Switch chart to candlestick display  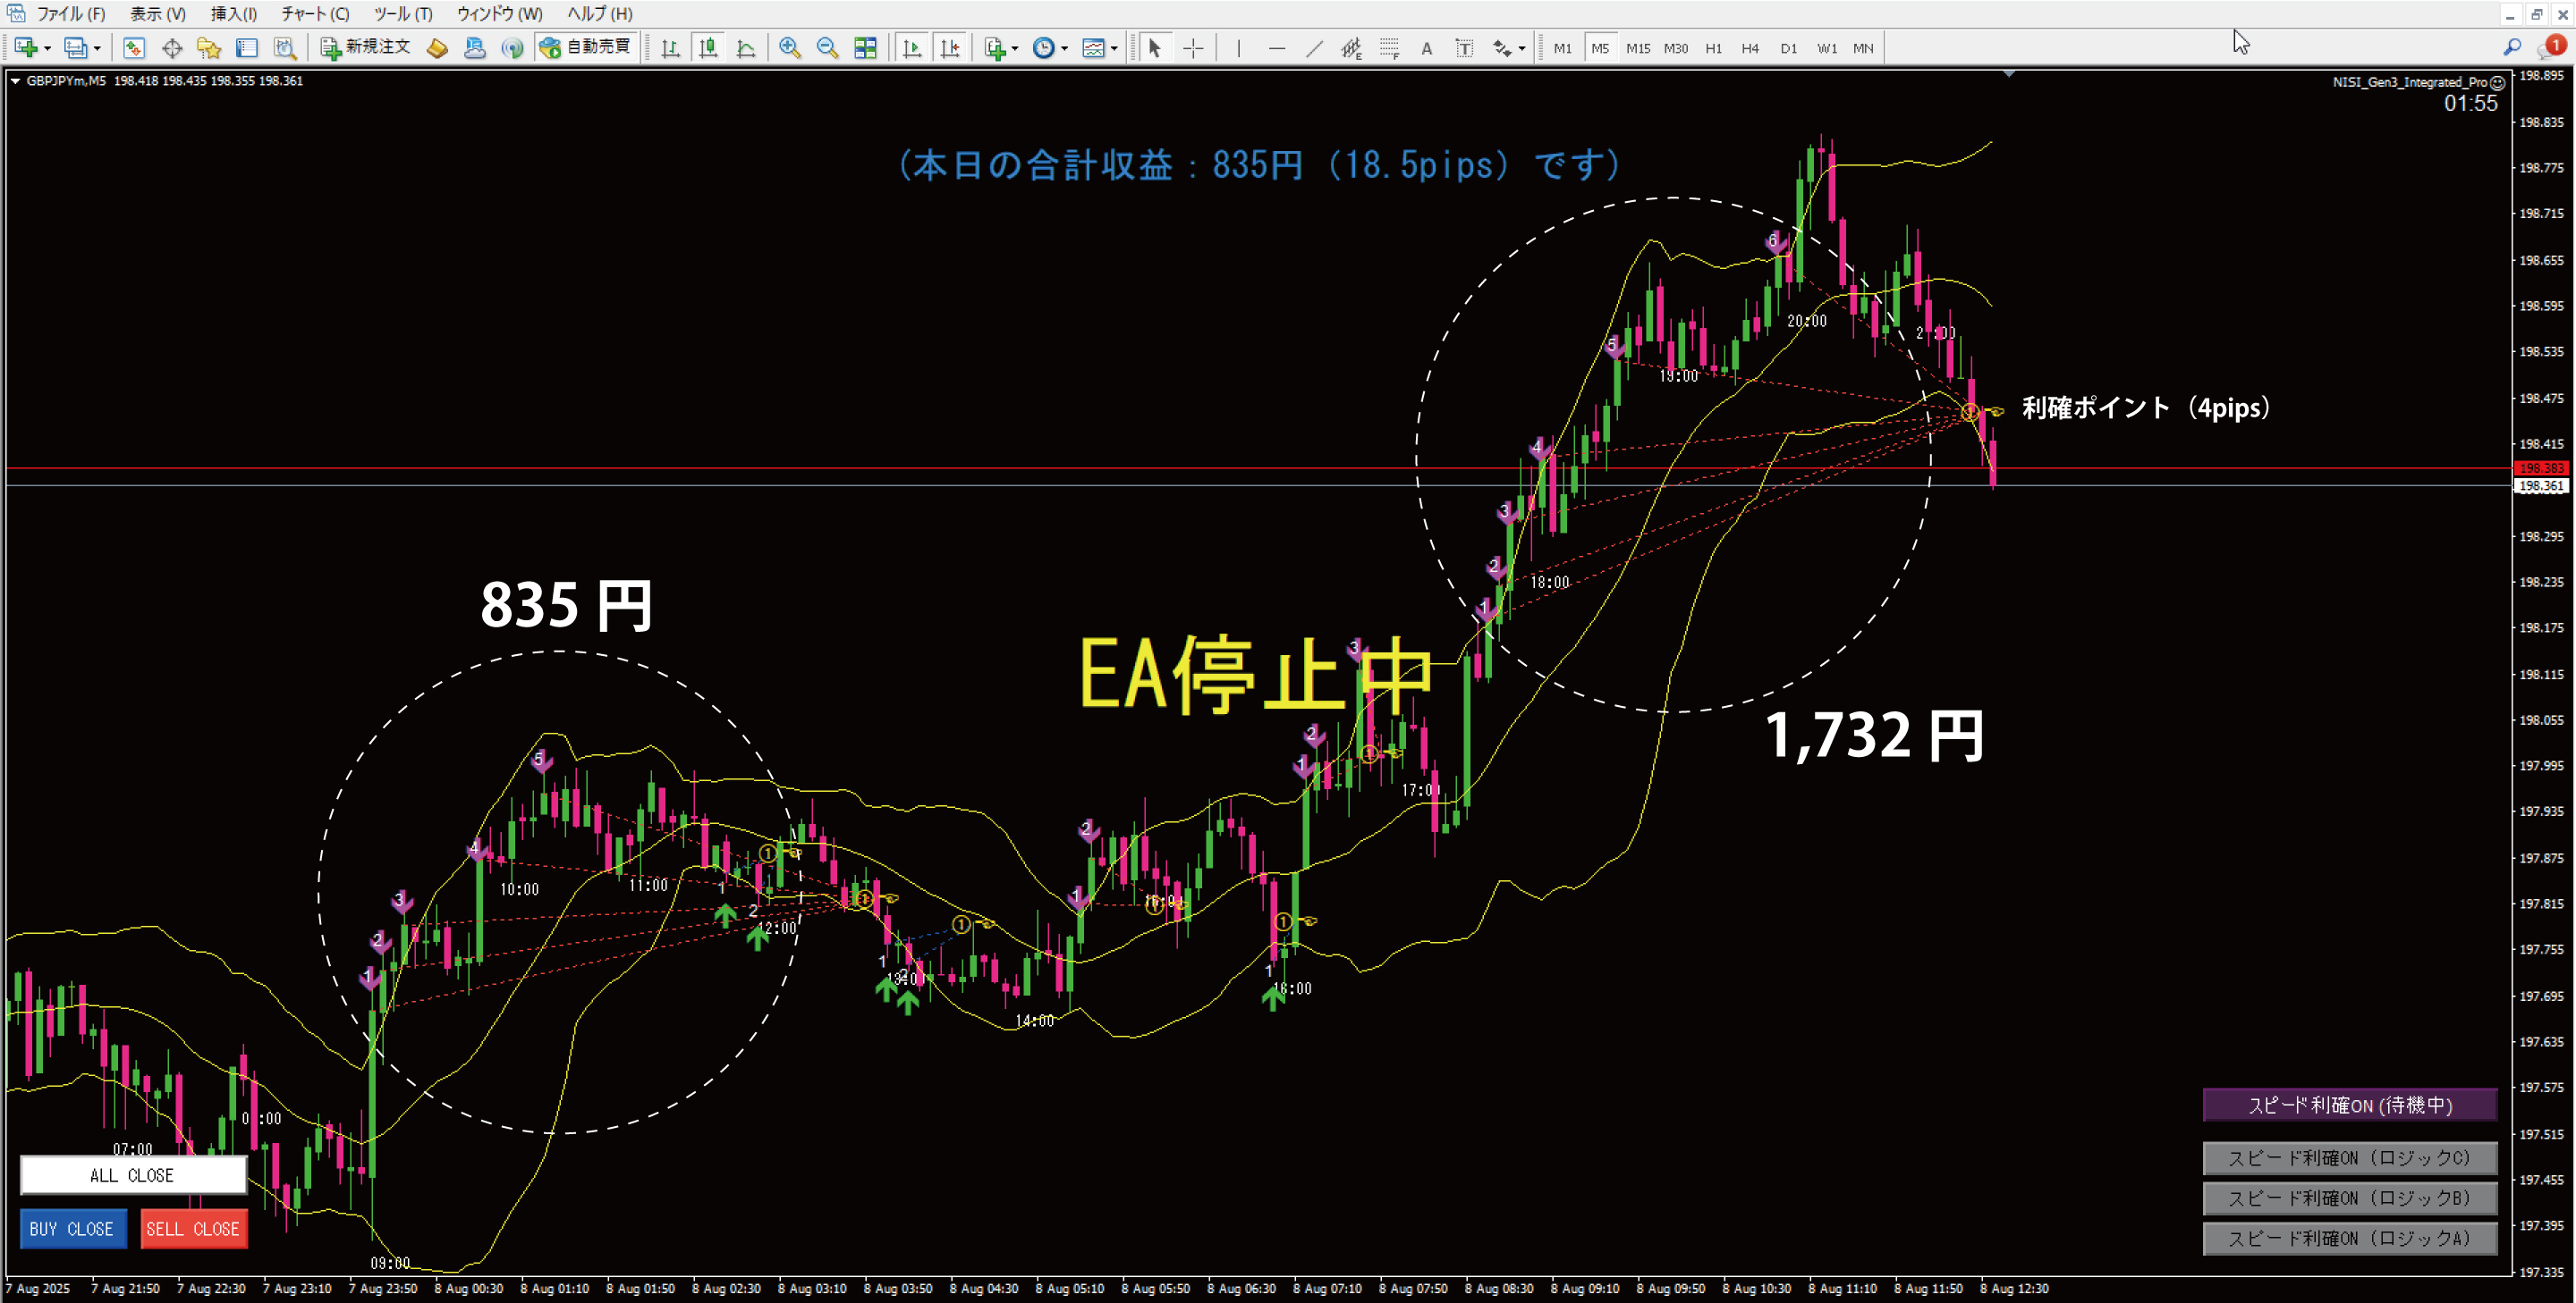point(708,48)
